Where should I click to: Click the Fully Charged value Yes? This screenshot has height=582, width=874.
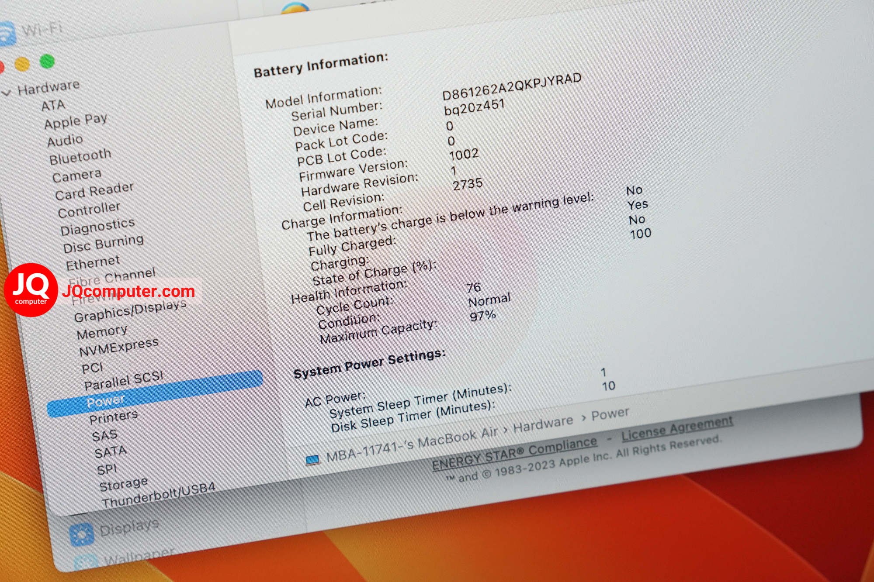[x=638, y=205]
